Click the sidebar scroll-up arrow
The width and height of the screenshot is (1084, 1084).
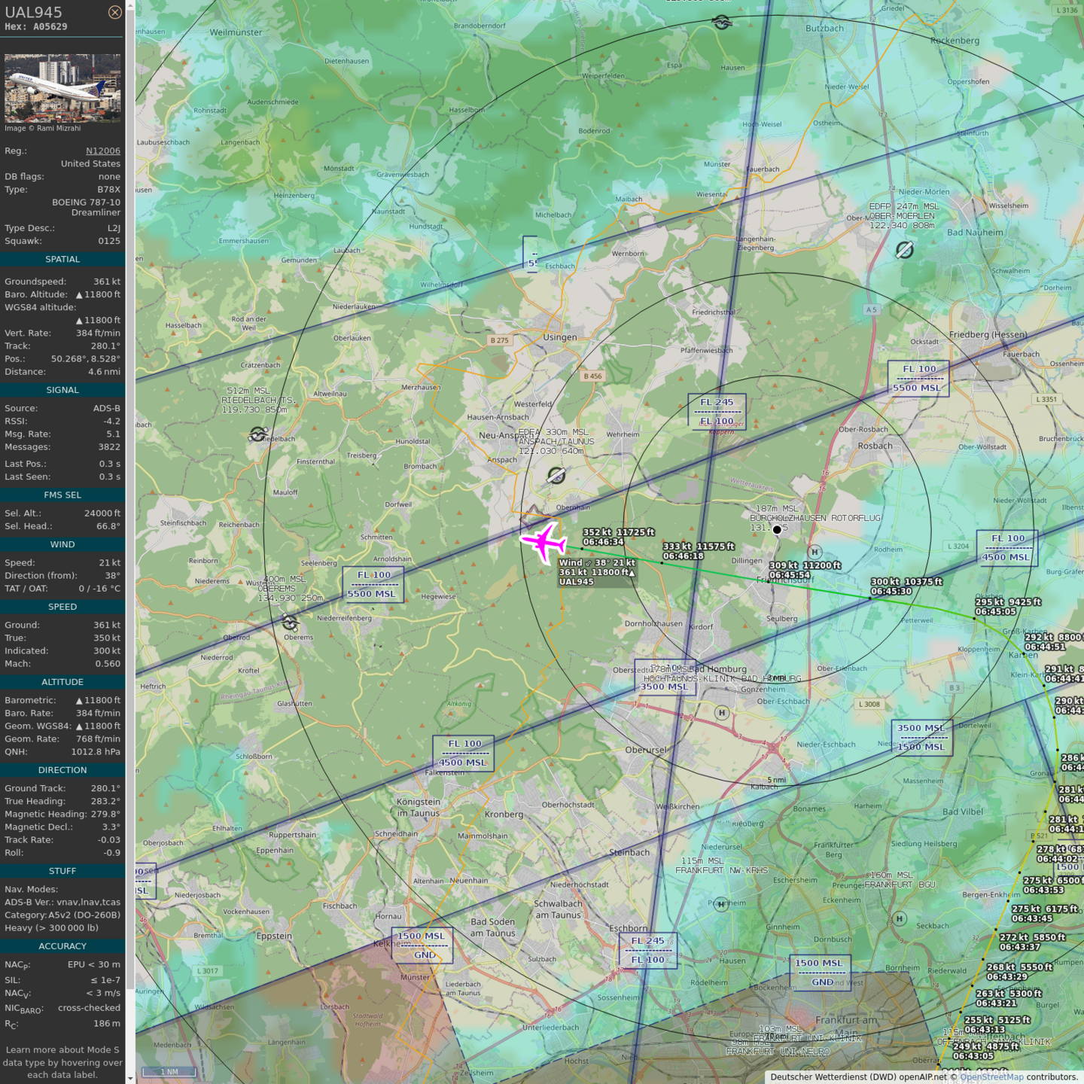point(130,5)
